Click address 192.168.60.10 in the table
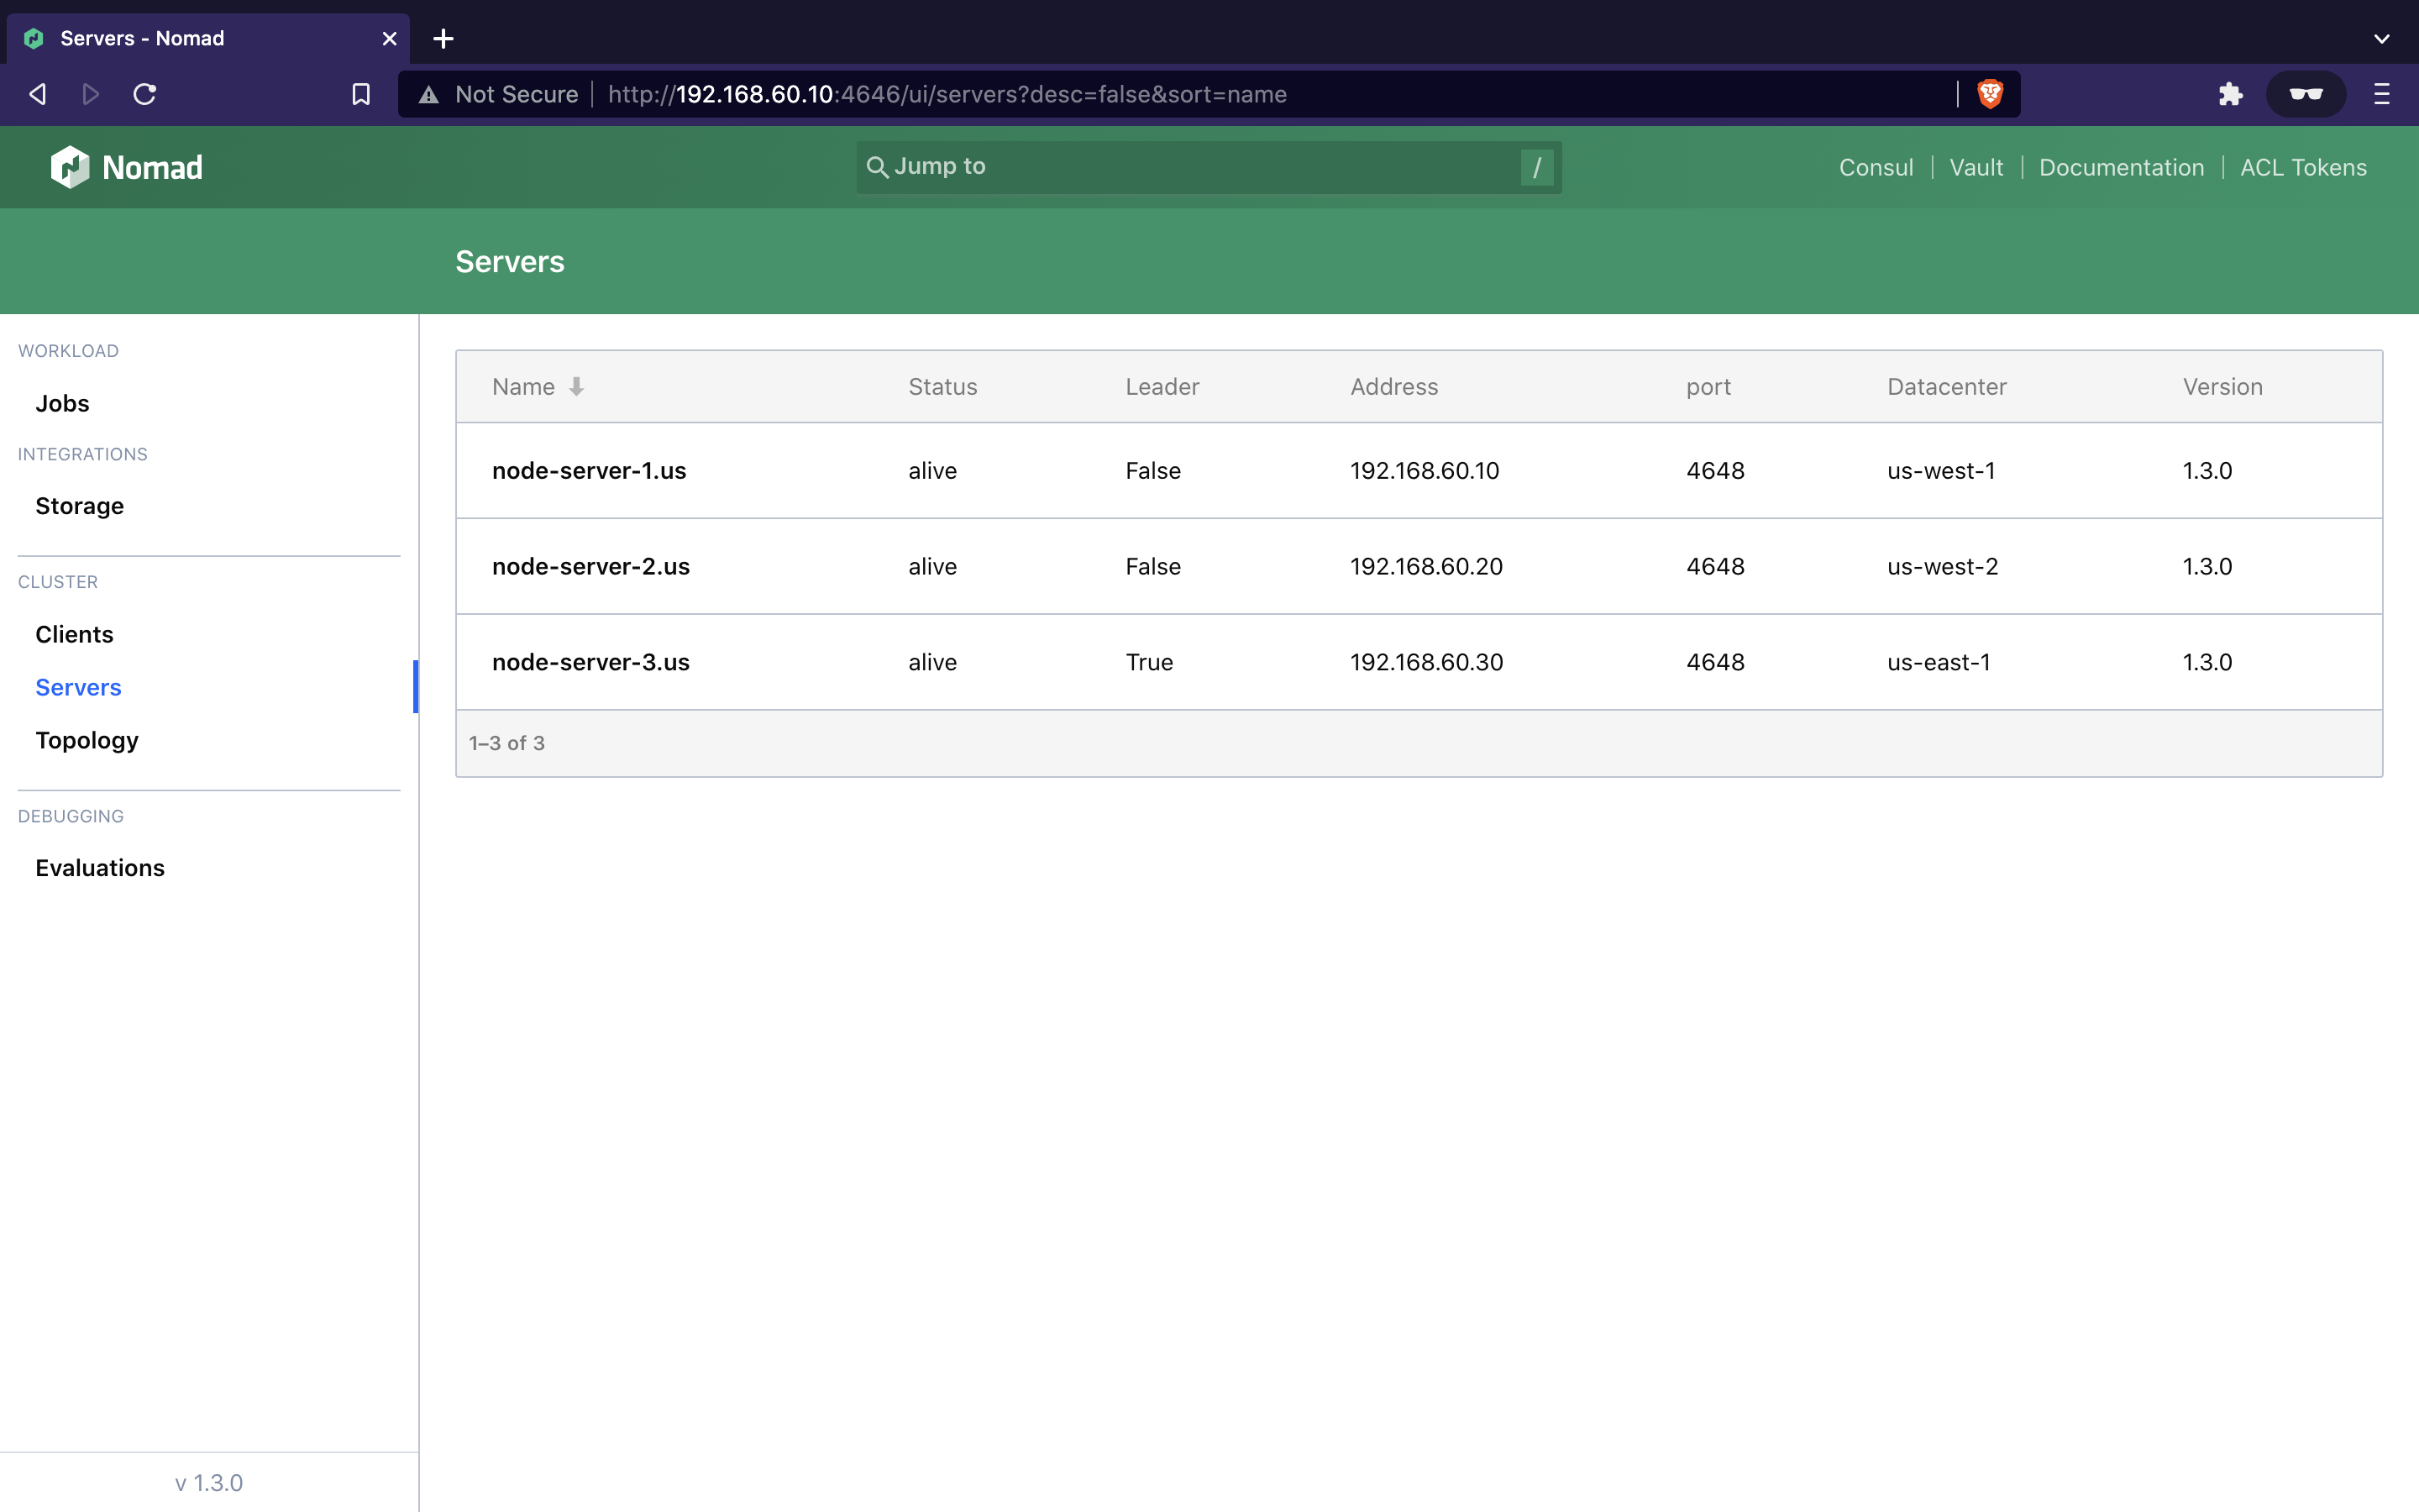2419x1512 pixels. click(x=1425, y=471)
